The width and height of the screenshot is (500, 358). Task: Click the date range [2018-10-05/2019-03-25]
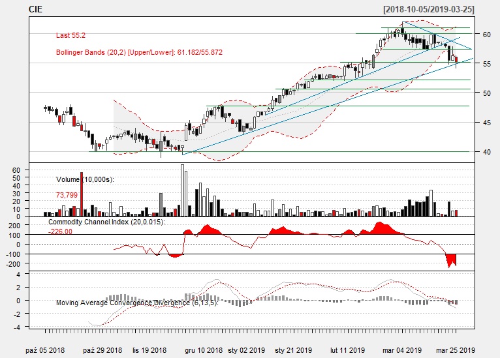coord(429,9)
